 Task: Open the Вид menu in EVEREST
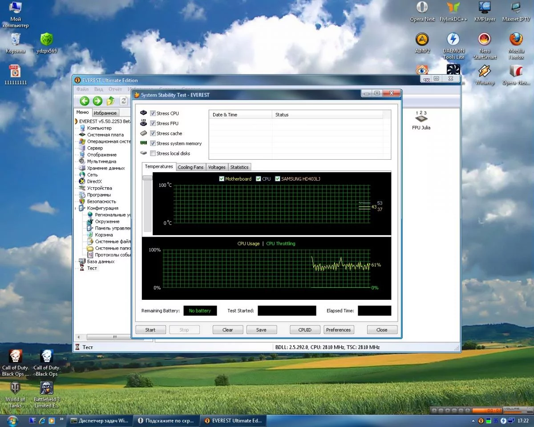click(x=98, y=89)
